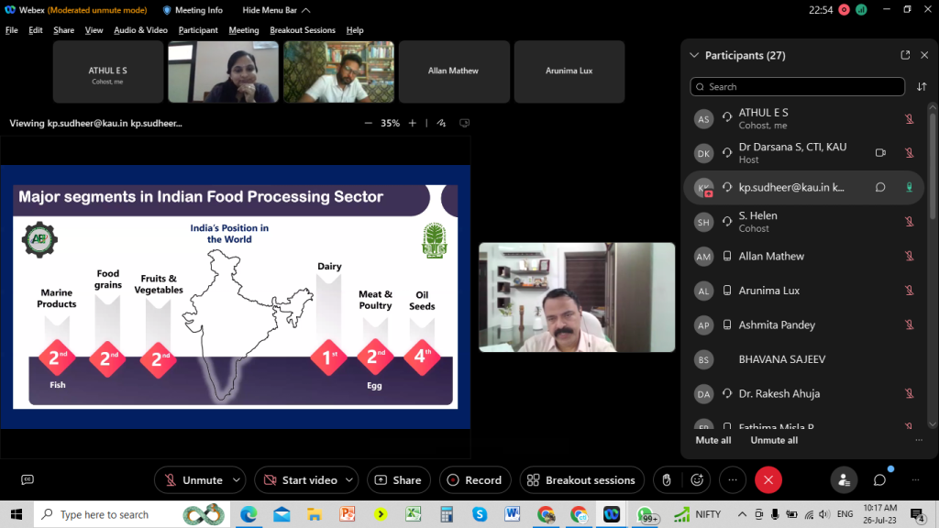Click video camera icon for Dr Darsana S
939x528 pixels.
pos(880,153)
